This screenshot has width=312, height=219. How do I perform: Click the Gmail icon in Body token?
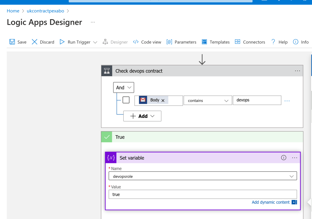coord(143,100)
